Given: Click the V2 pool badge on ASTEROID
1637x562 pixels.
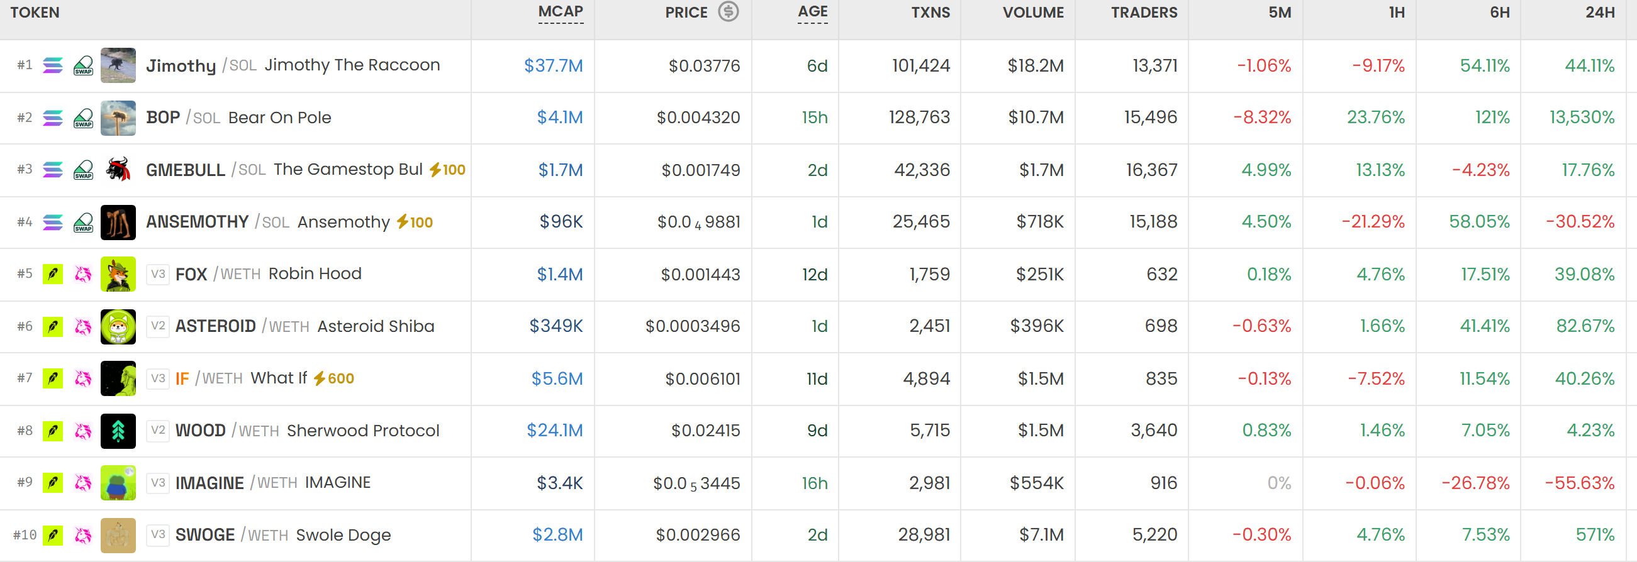Looking at the screenshot, I should coord(158,326).
